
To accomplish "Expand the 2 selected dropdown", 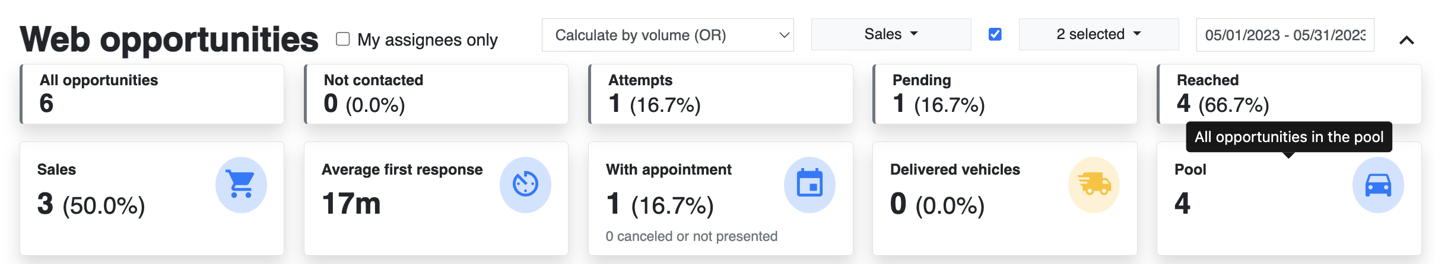I will (1099, 34).
